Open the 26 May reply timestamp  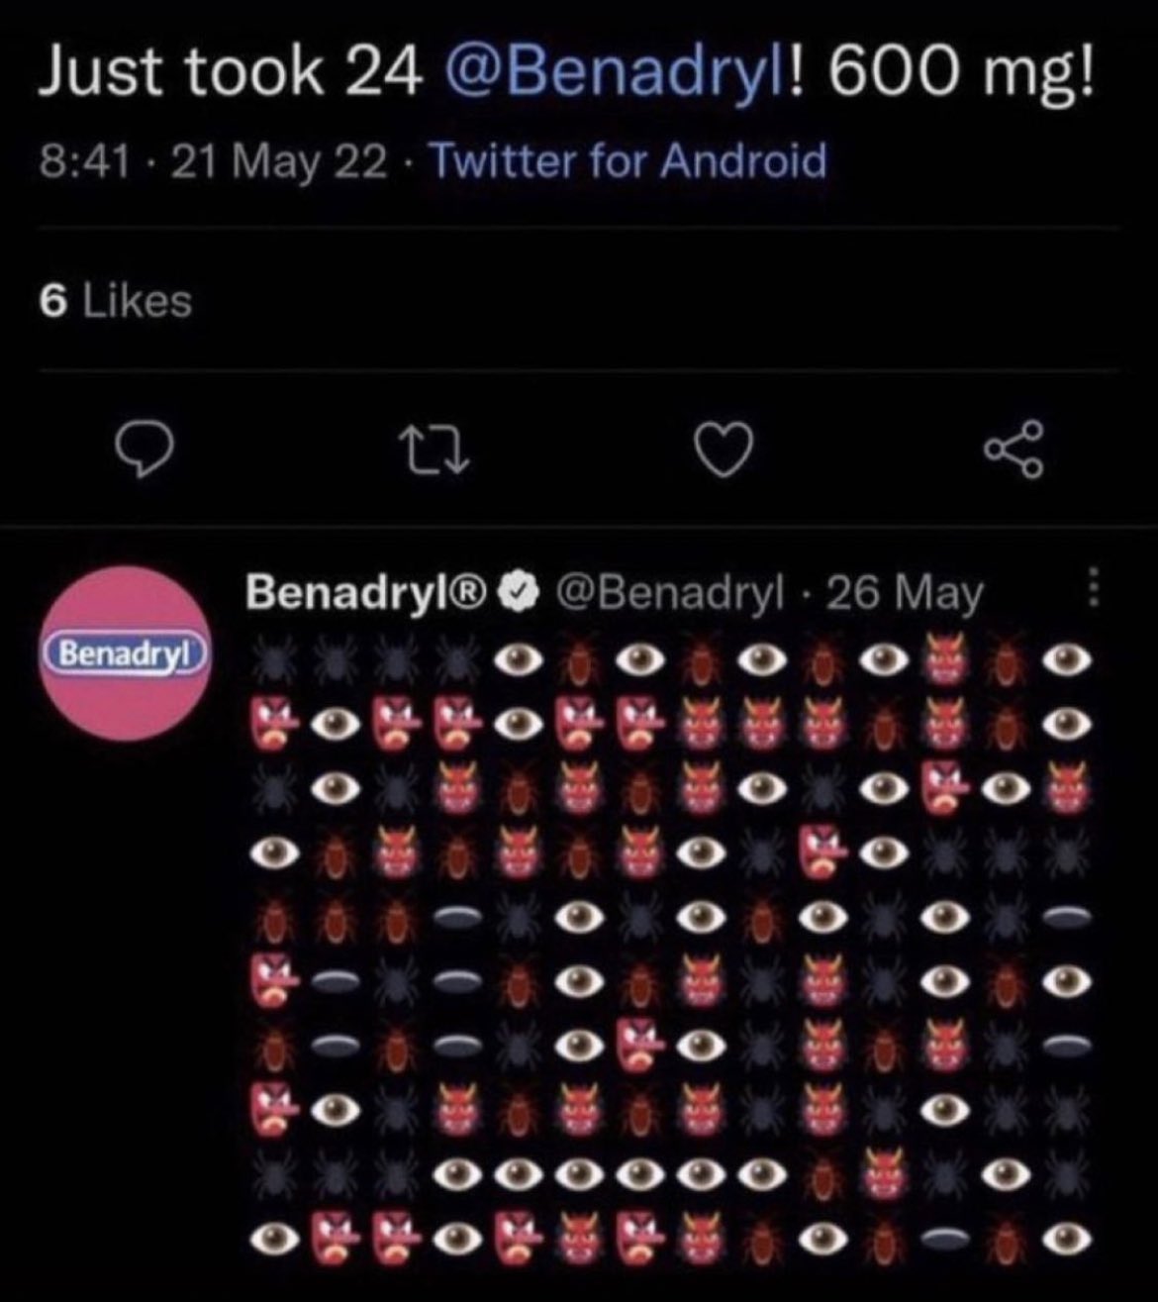point(905,592)
